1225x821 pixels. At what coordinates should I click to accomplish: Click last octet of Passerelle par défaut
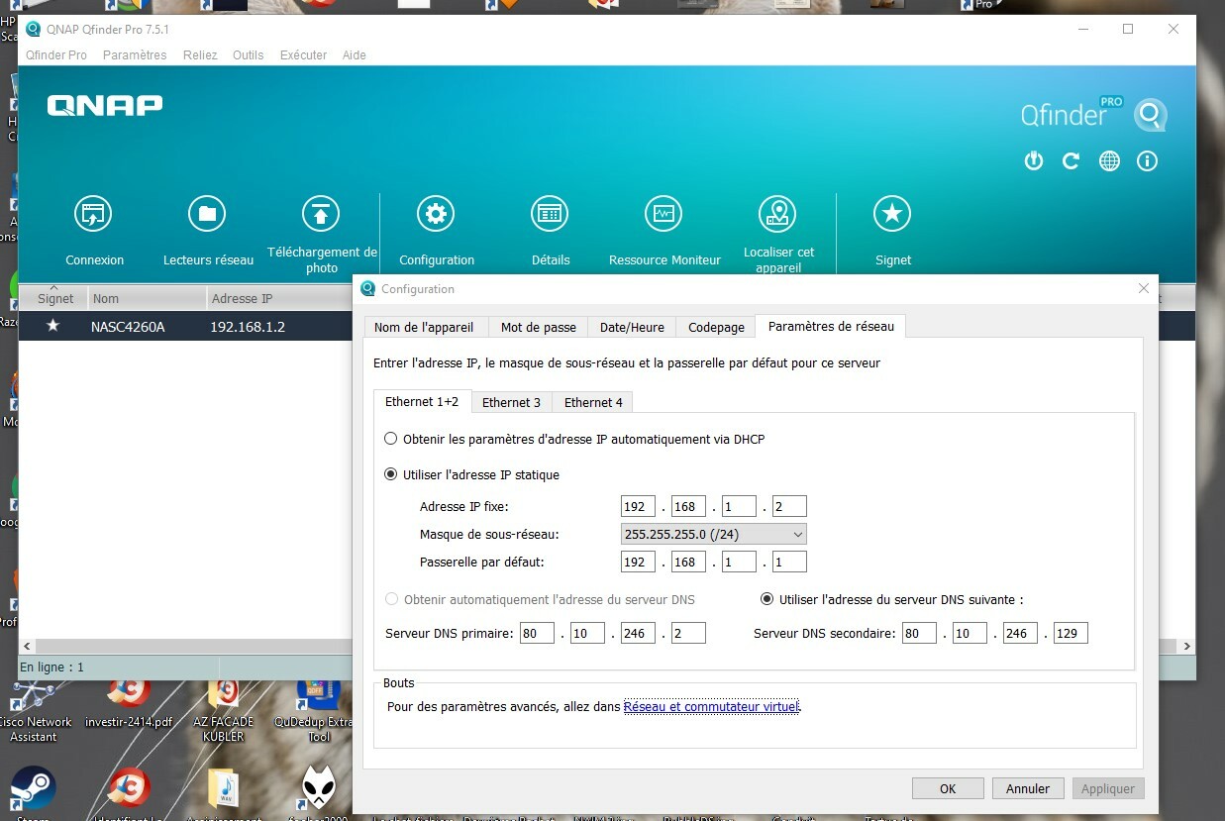(x=789, y=562)
